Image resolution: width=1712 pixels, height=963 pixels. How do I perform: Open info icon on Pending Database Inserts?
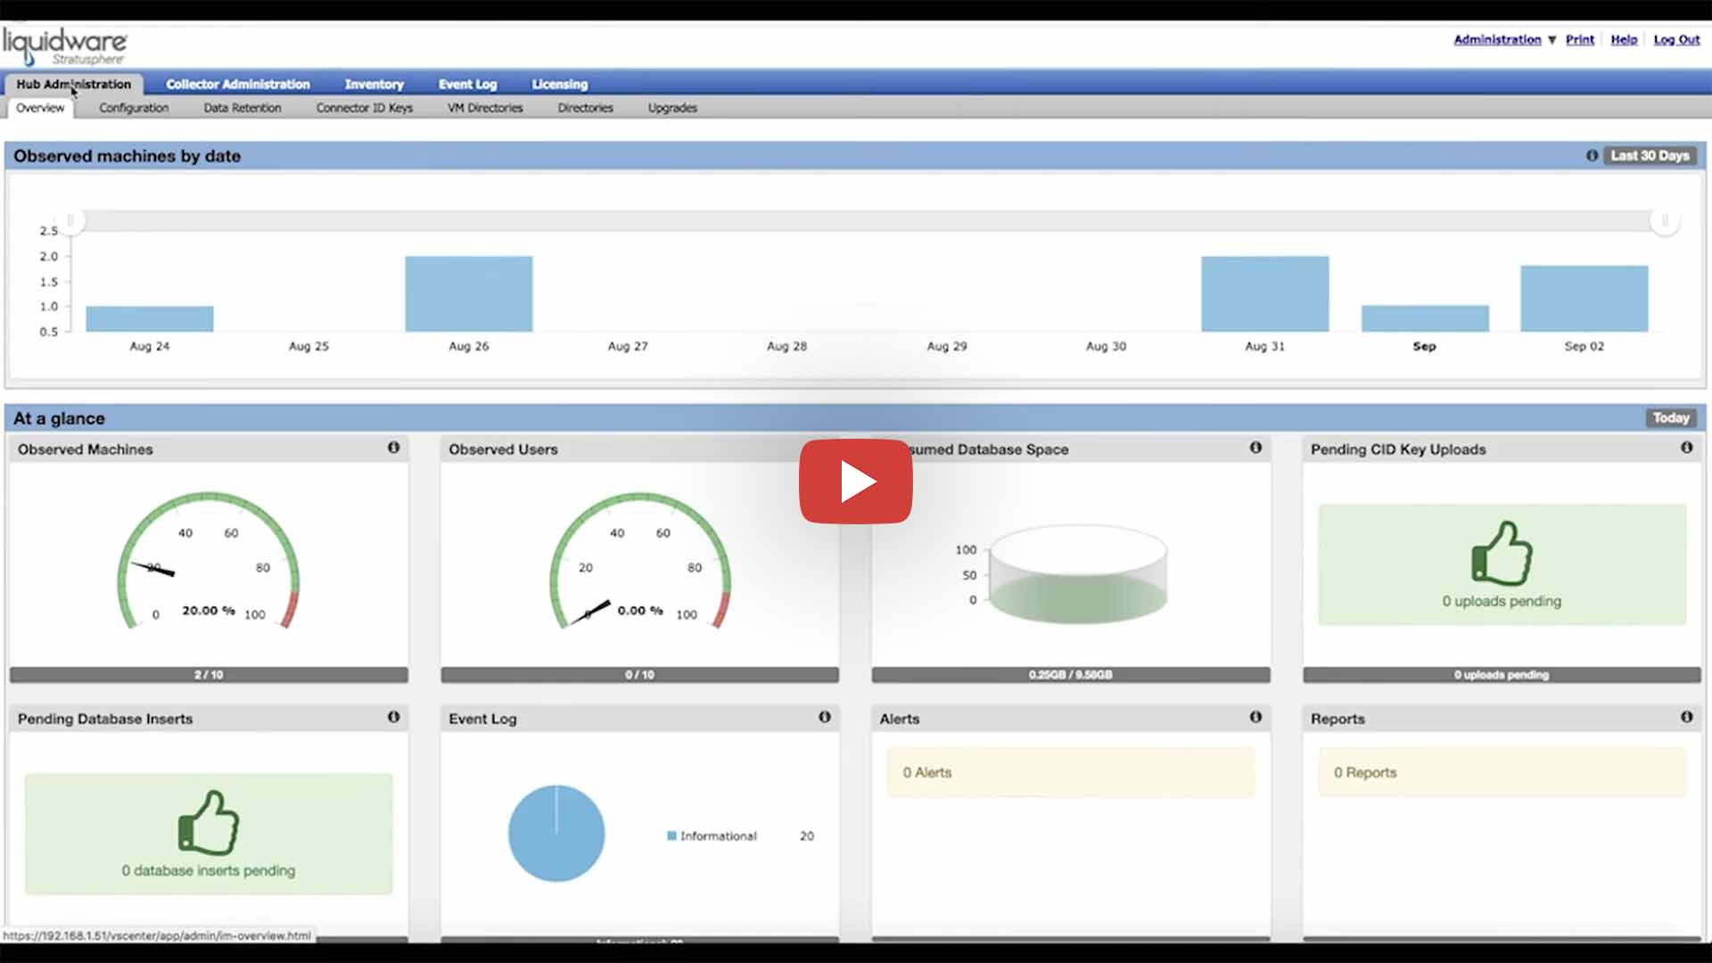(x=393, y=717)
